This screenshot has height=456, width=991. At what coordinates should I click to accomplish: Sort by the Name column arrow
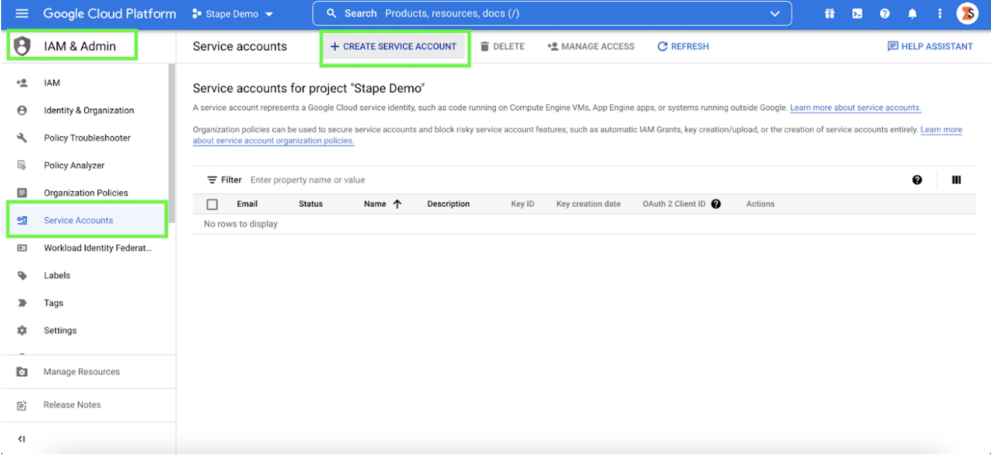point(397,204)
